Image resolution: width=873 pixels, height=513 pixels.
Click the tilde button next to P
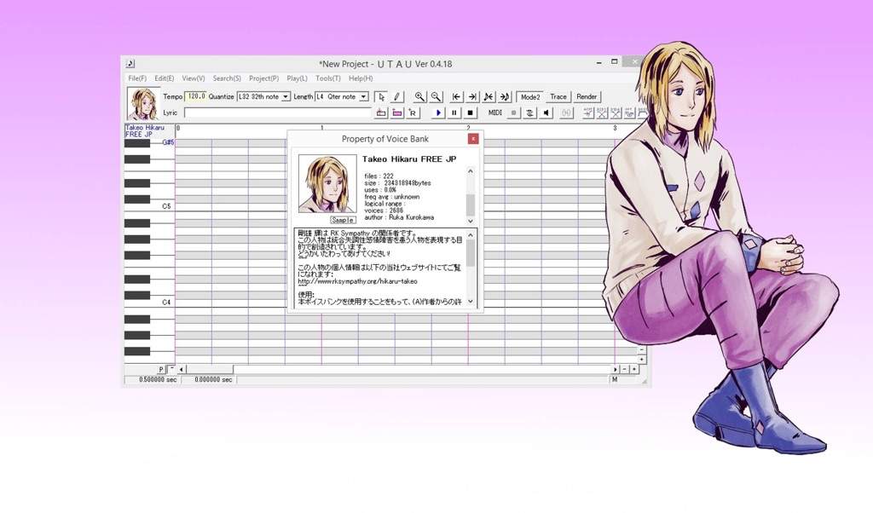(171, 369)
